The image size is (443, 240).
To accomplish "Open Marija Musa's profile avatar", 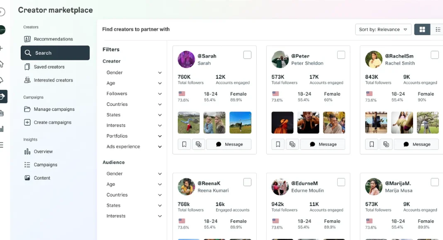I will [373, 187].
